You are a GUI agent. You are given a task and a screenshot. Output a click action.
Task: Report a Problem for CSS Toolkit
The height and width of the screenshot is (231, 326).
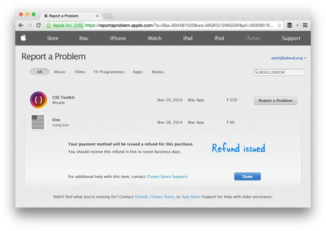(275, 100)
